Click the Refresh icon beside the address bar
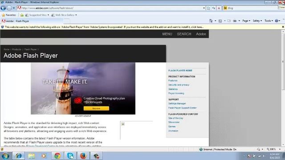285x160 pixels. click(214, 8)
